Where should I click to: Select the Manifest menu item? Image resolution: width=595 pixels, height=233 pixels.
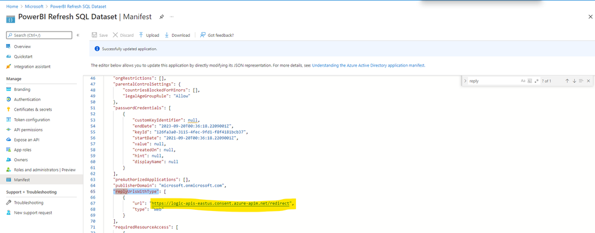click(41, 180)
